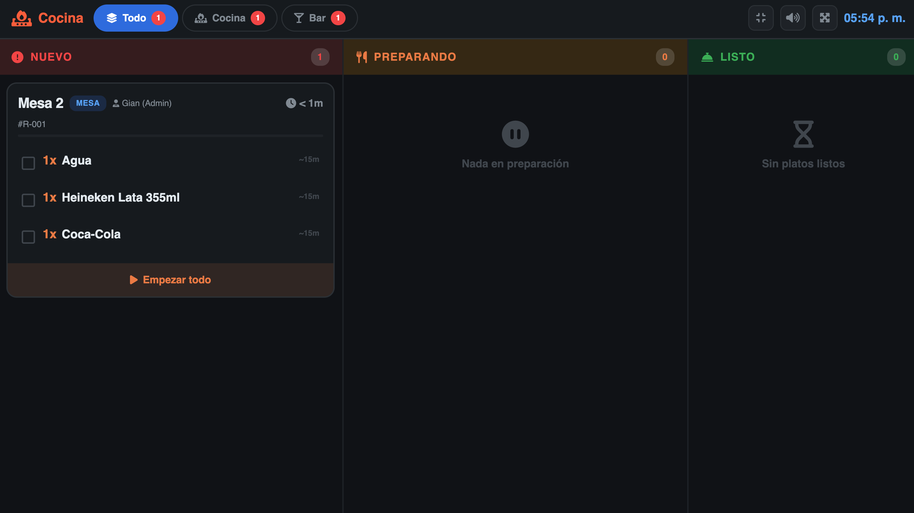Click the Todo tab red count badge
This screenshot has height=513, width=914.
pyautogui.click(x=158, y=18)
